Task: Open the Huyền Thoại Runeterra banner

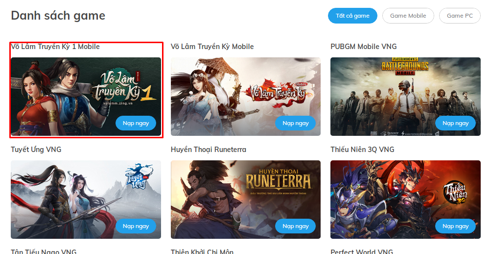Action: (x=246, y=200)
